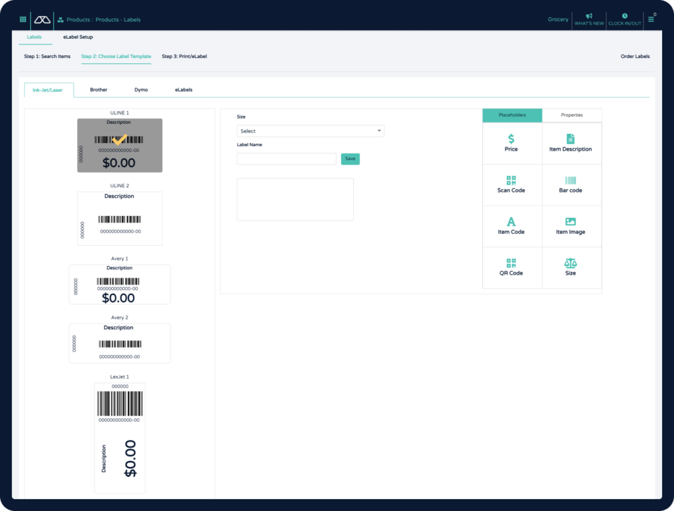This screenshot has height=511, width=674.
Task: Go to Step 3: Print/eLabel
Action: click(185, 57)
